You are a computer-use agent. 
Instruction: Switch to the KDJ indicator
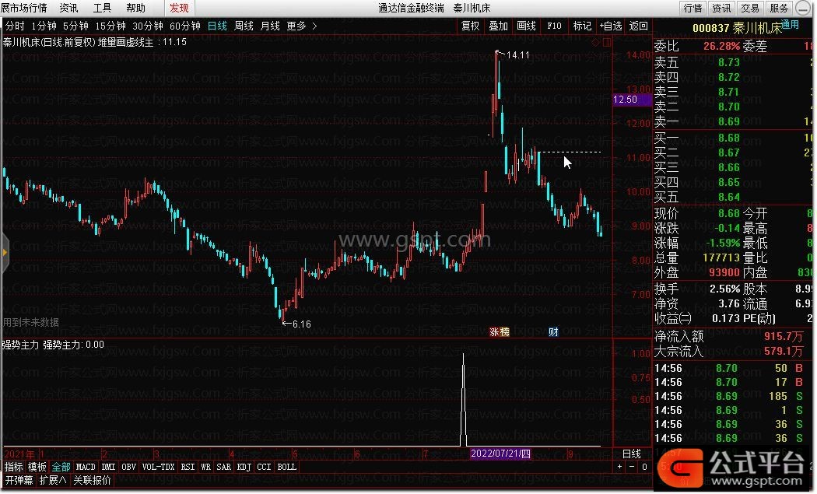(x=244, y=468)
